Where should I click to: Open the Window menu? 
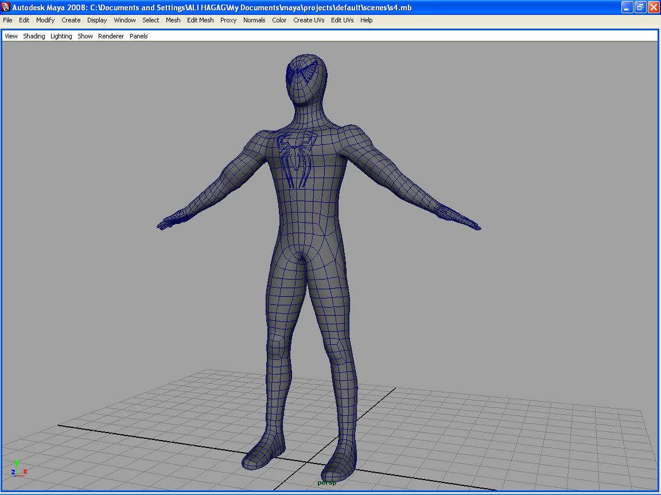[125, 20]
